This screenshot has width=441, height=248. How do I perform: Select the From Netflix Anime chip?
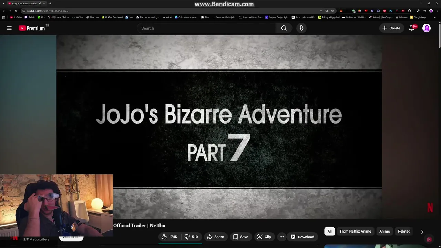(356, 231)
